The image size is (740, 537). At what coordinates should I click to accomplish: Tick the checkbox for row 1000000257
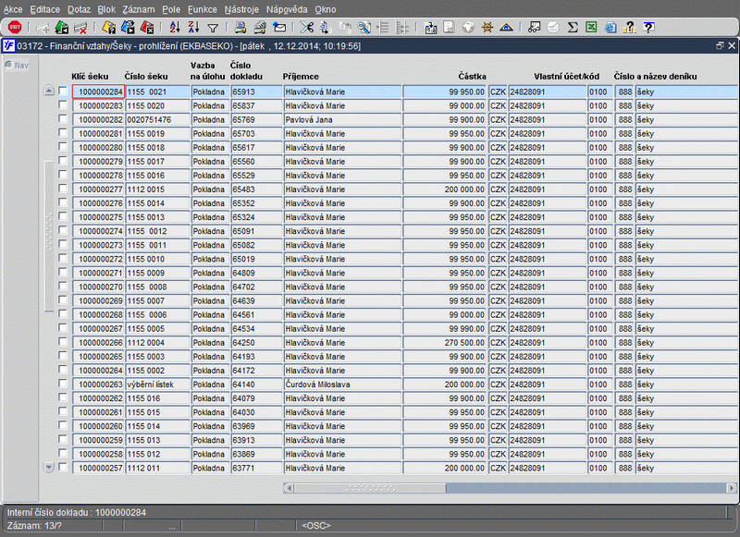coord(63,467)
